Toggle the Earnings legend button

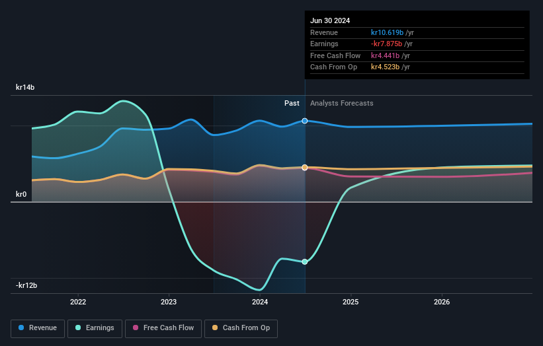[95, 328]
